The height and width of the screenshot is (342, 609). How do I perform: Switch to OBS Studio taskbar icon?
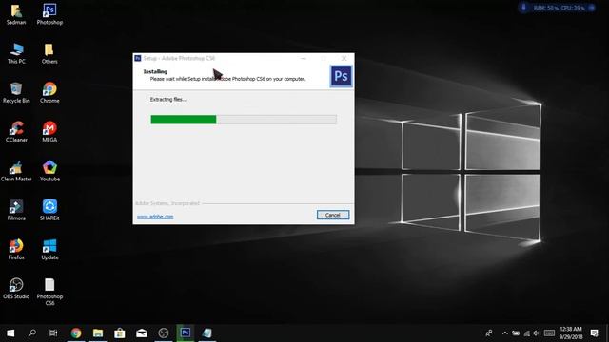(x=164, y=332)
